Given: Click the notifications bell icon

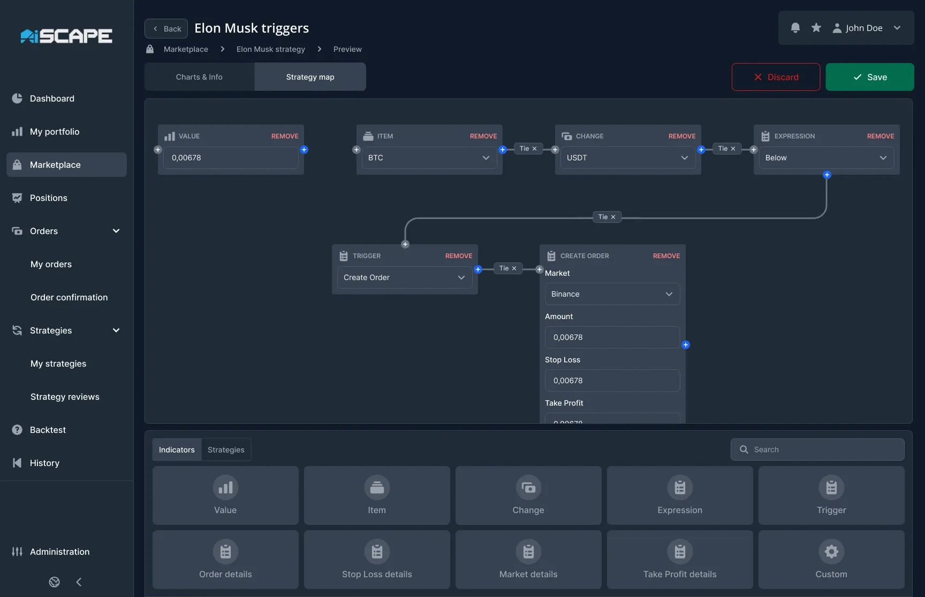Looking at the screenshot, I should coord(795,28).
